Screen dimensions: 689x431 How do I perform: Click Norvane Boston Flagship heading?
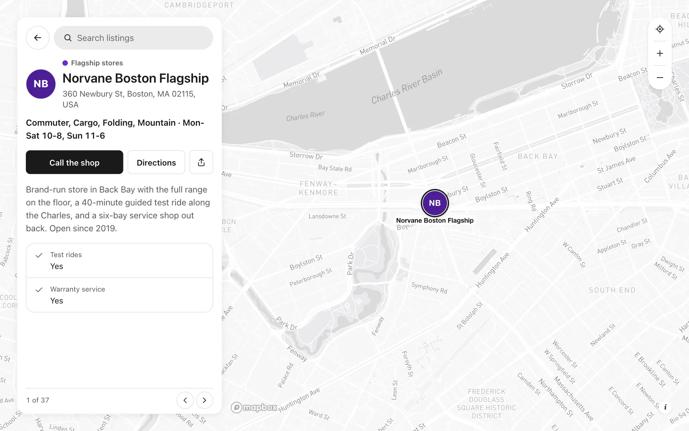click(136, 78)
